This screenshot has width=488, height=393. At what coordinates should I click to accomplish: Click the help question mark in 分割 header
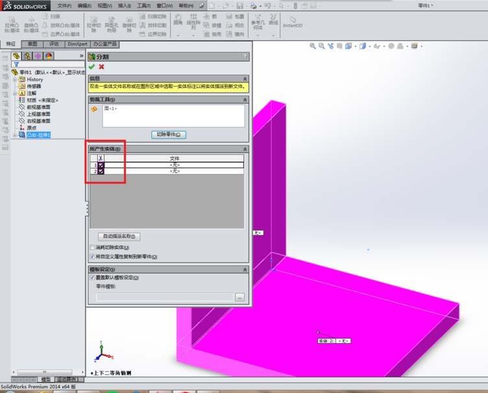point(245,56)
